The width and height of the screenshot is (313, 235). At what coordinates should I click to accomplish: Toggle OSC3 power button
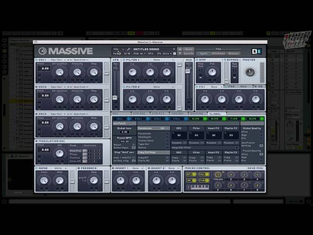(37, 114)
